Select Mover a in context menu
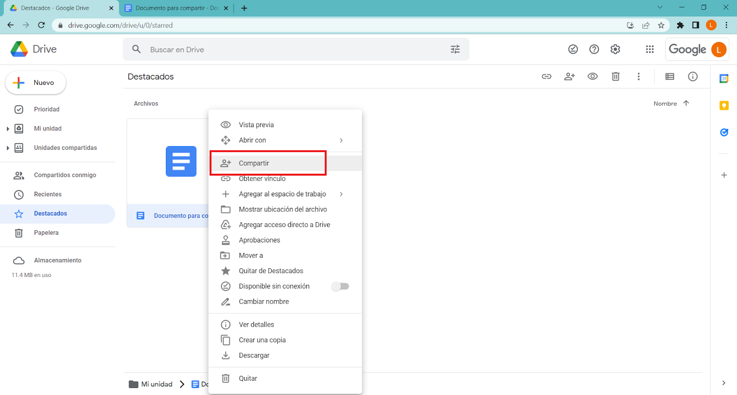Viewport: 737px width, 395px height. pos(285,255)
